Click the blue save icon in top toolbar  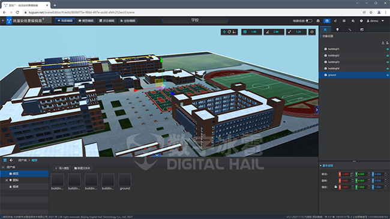click(326, 21)
